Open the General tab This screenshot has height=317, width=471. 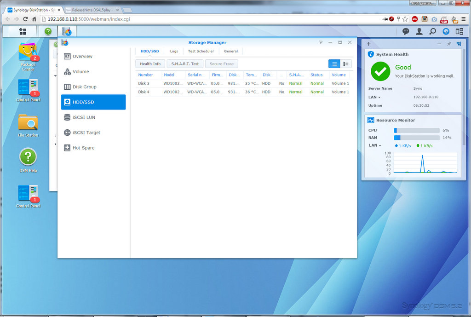click(231, 52)
